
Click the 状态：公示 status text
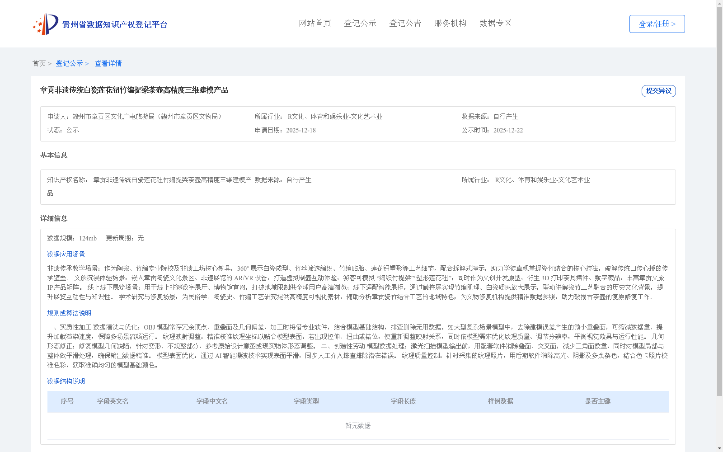coord(63,130)
